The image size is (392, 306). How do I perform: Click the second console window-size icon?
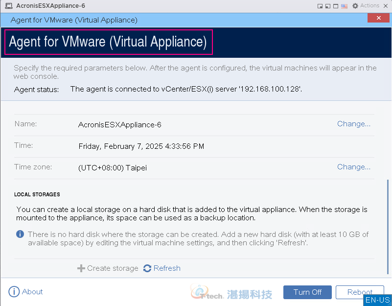point(328,6)
